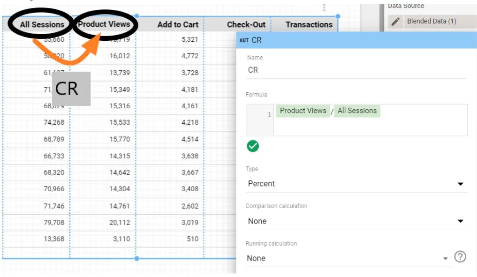Select the Add to Cart cell 510

[x=193, y=239]
